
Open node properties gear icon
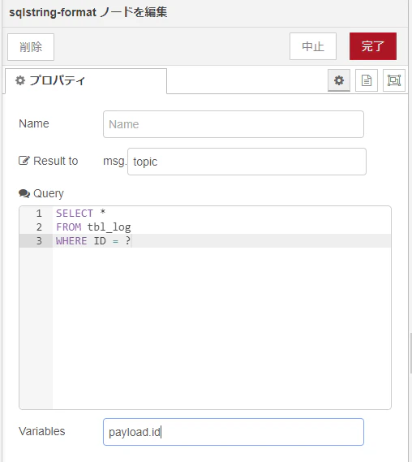coord(339,80)
